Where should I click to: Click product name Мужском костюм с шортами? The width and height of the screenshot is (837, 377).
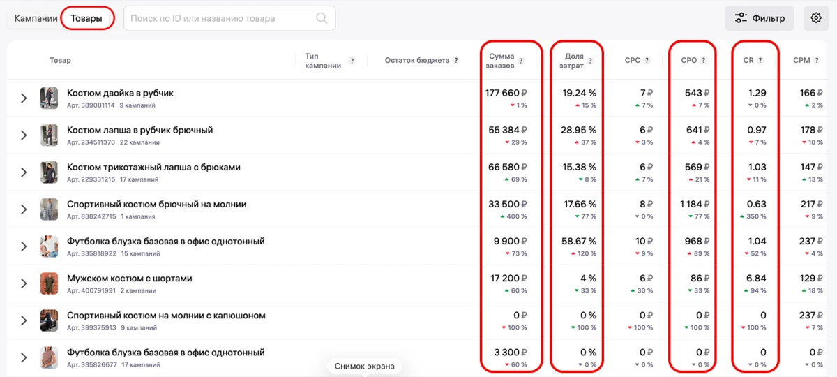[129, 278]
